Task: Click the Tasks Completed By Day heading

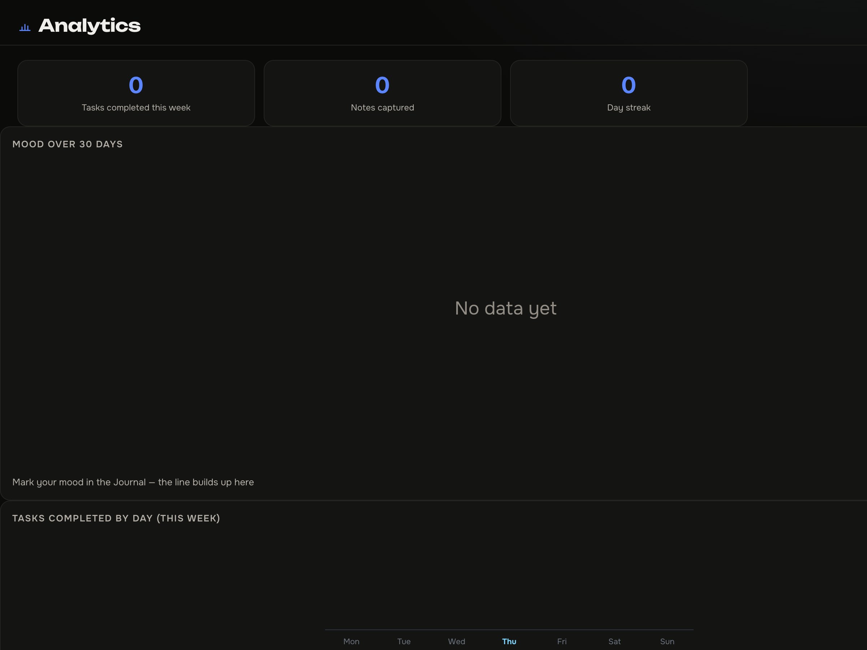Action: pos(116,518)
